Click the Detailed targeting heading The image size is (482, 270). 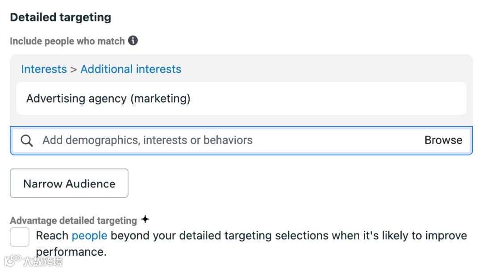click(60, 17)
